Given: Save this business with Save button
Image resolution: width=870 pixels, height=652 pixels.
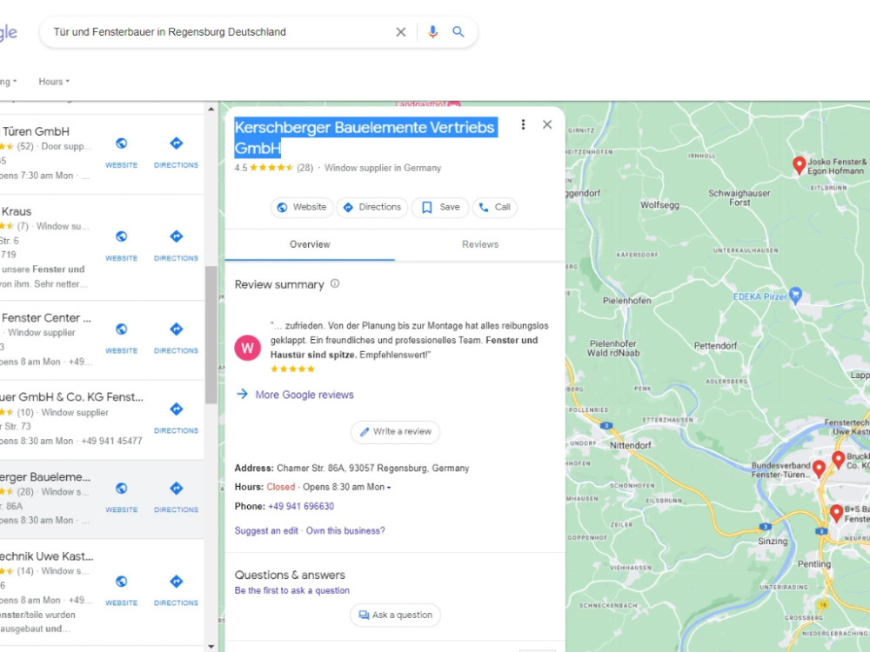Looking at the screenshot, I should click(x=440, y=208).
